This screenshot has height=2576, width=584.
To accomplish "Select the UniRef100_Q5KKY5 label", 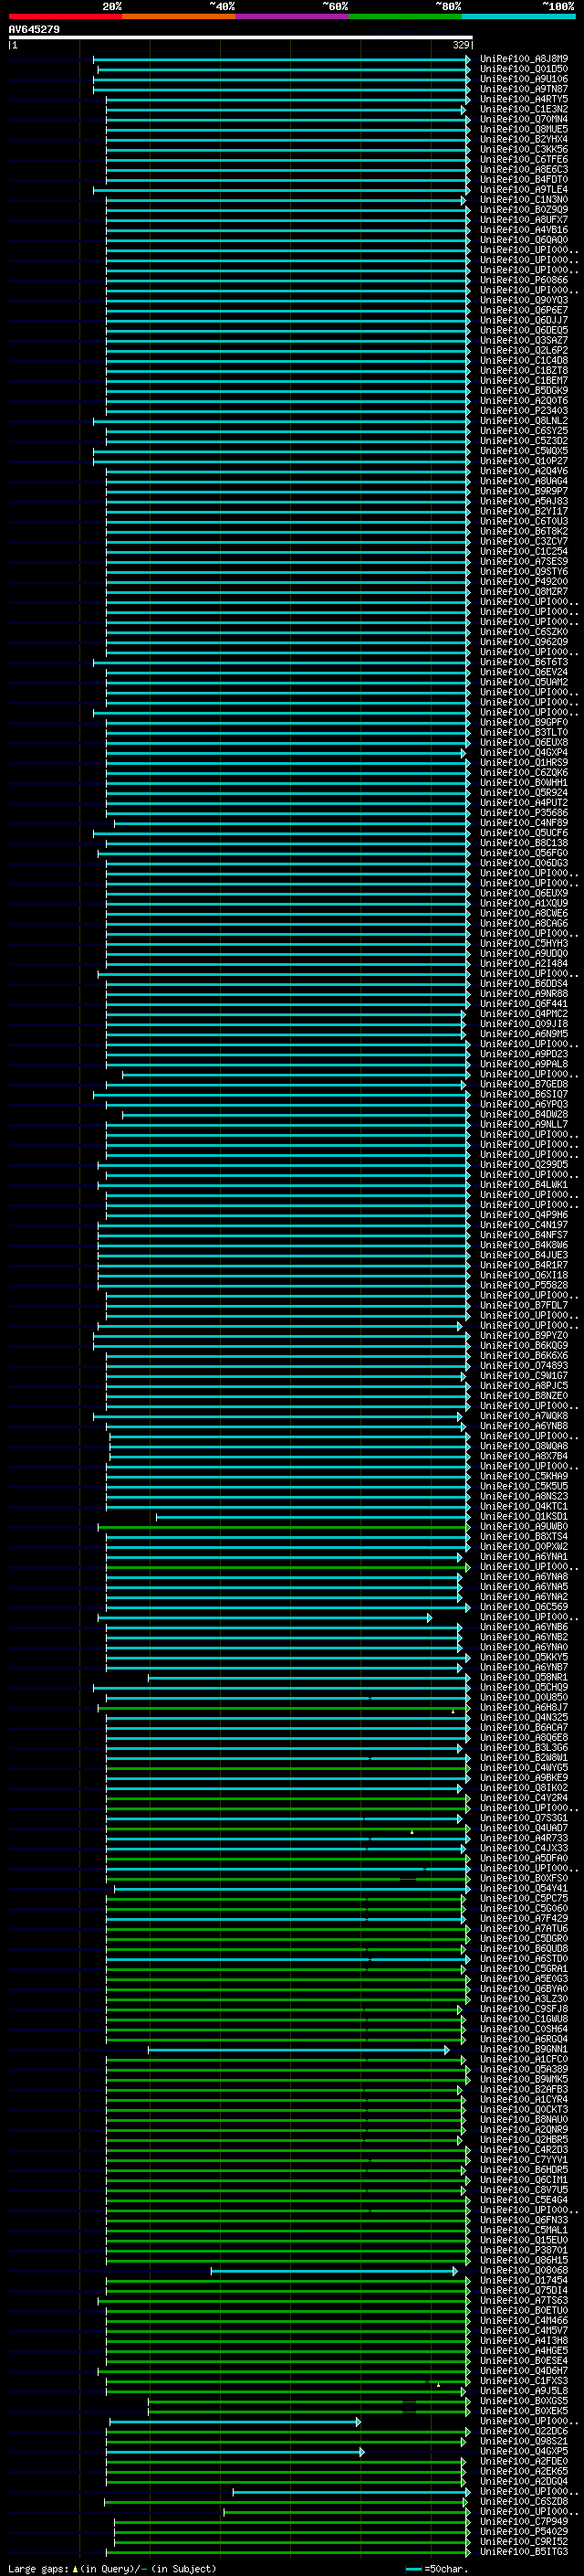I will (x=524, y=1657).
